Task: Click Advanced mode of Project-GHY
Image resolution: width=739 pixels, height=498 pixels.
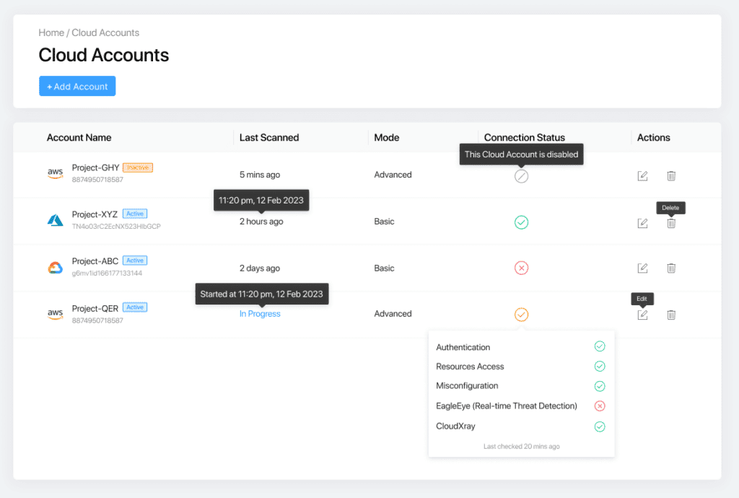Action: point(393,175)
